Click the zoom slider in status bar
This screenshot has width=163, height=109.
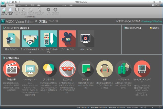click(x=152, y=107)
